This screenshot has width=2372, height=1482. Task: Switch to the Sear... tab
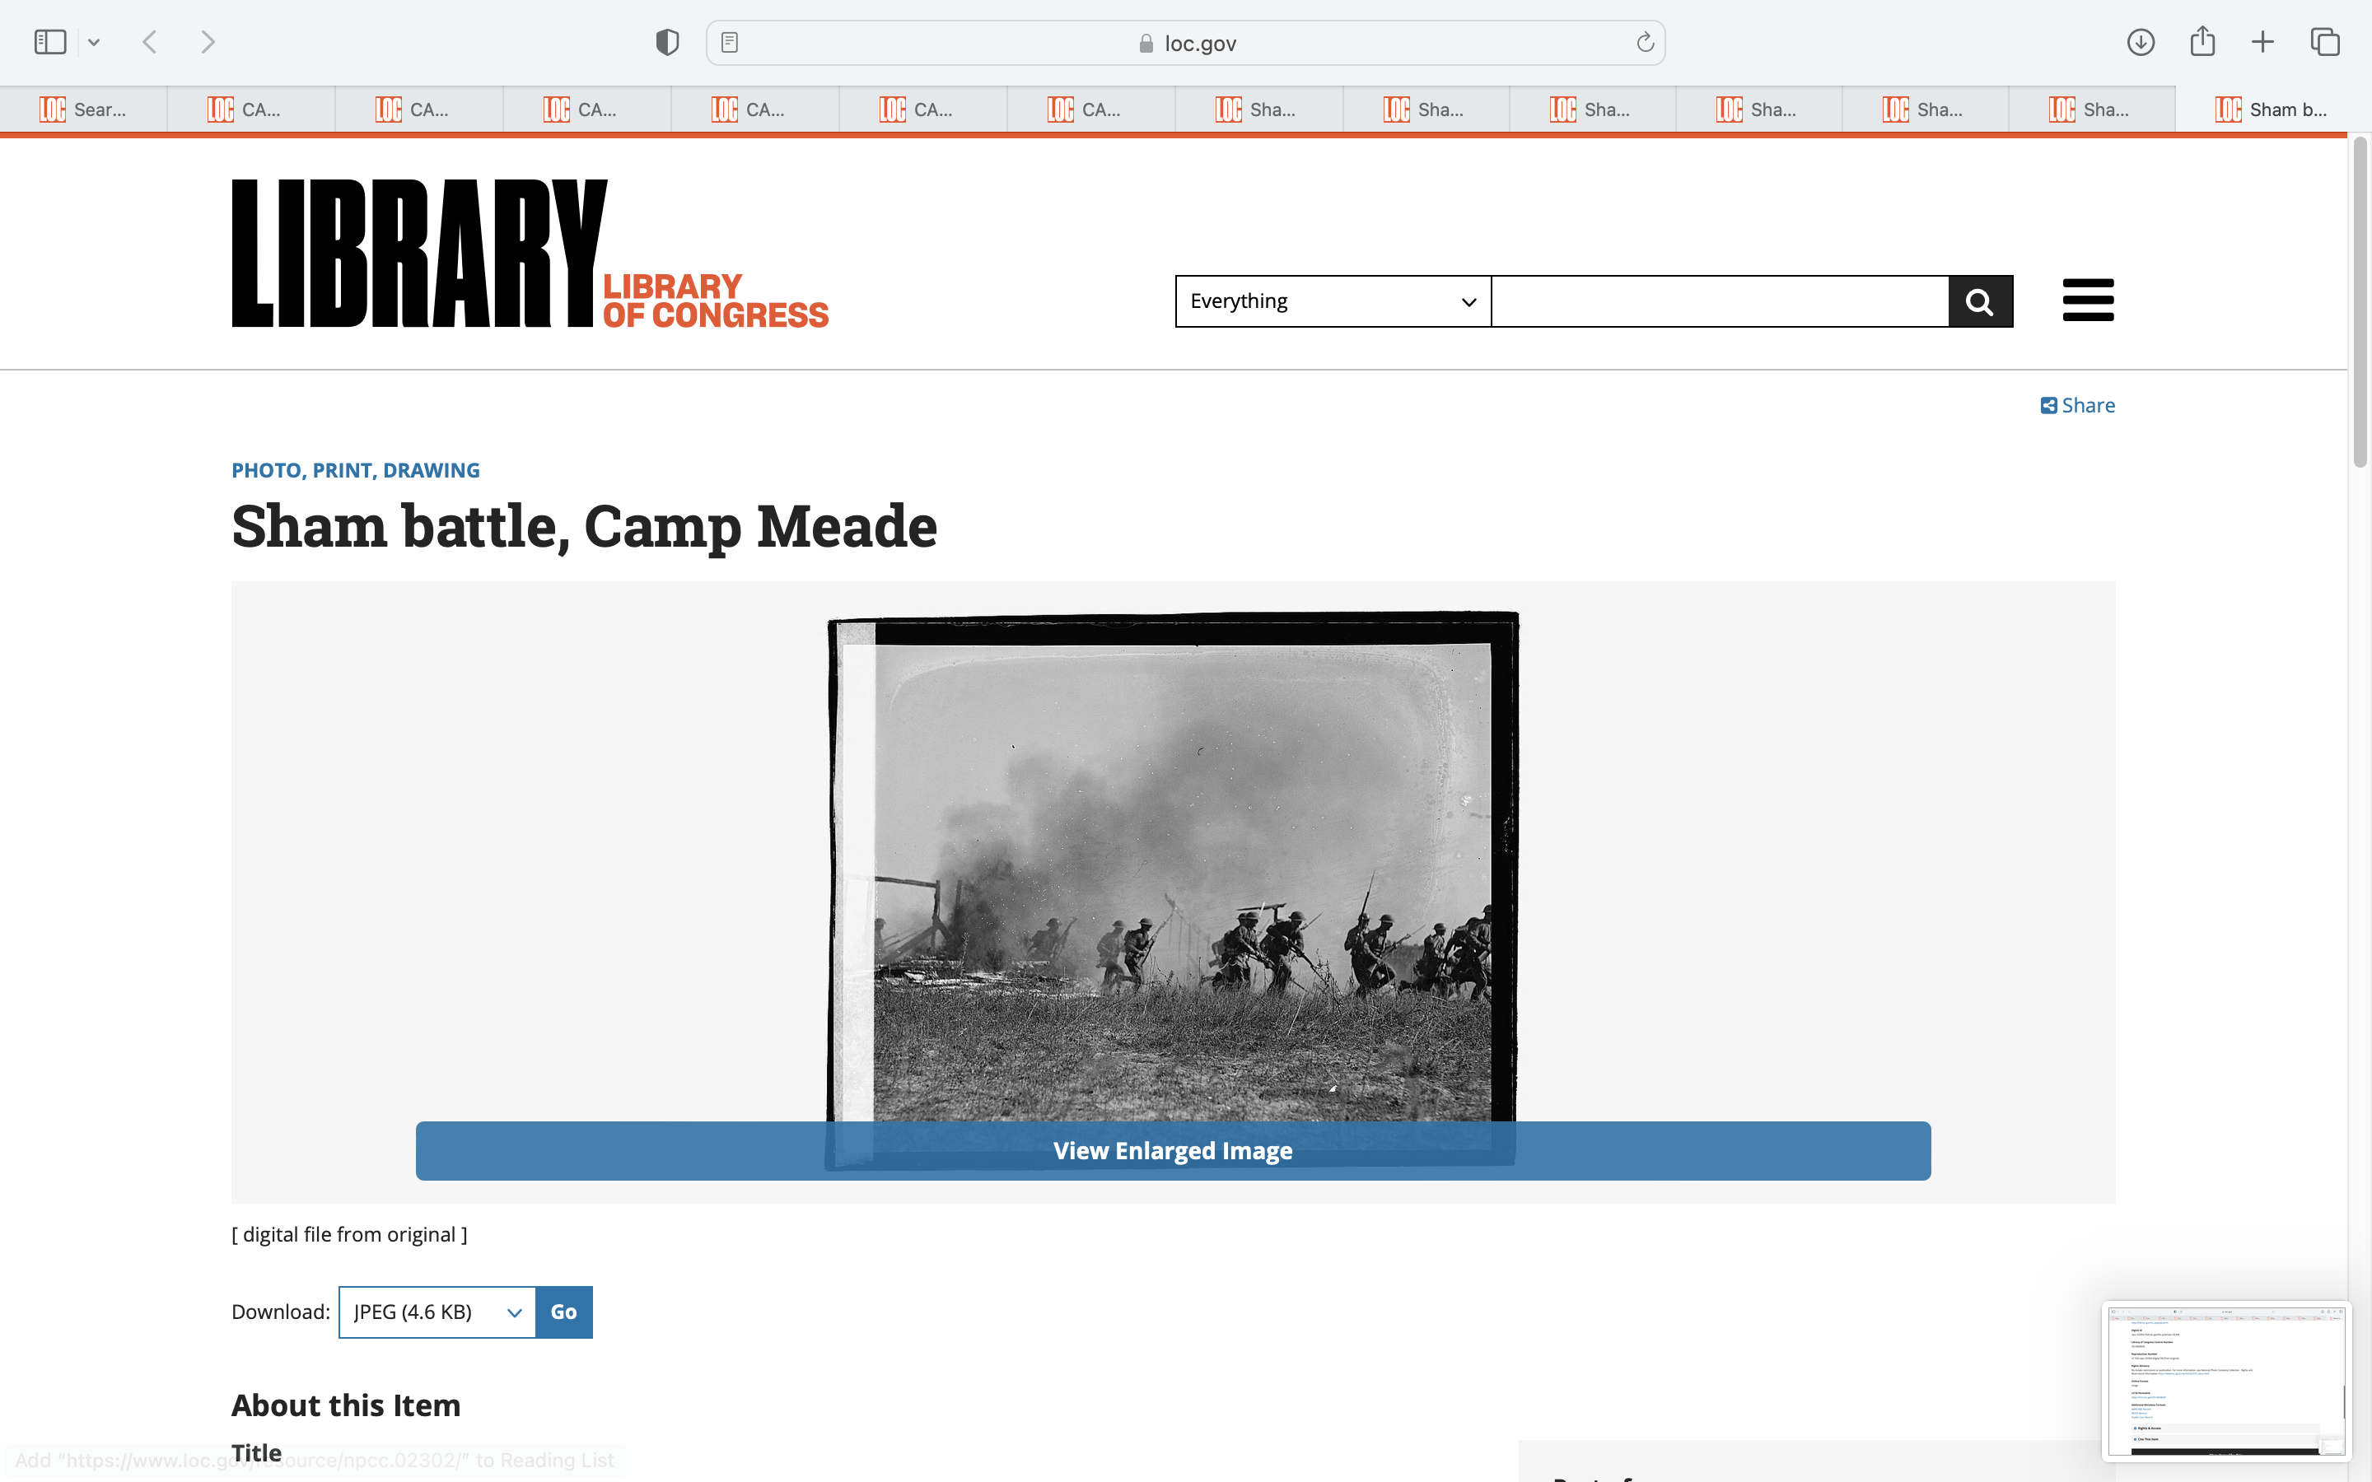83,110
